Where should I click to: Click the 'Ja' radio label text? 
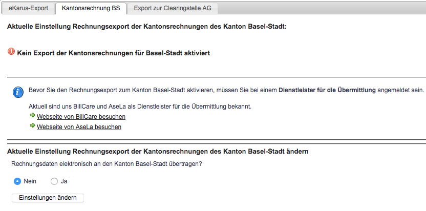[64, 181]
